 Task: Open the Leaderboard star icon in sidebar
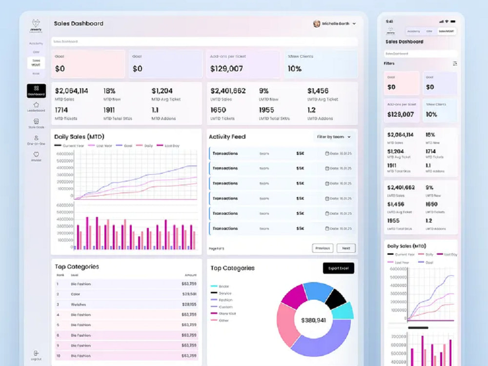pos(36,105)
